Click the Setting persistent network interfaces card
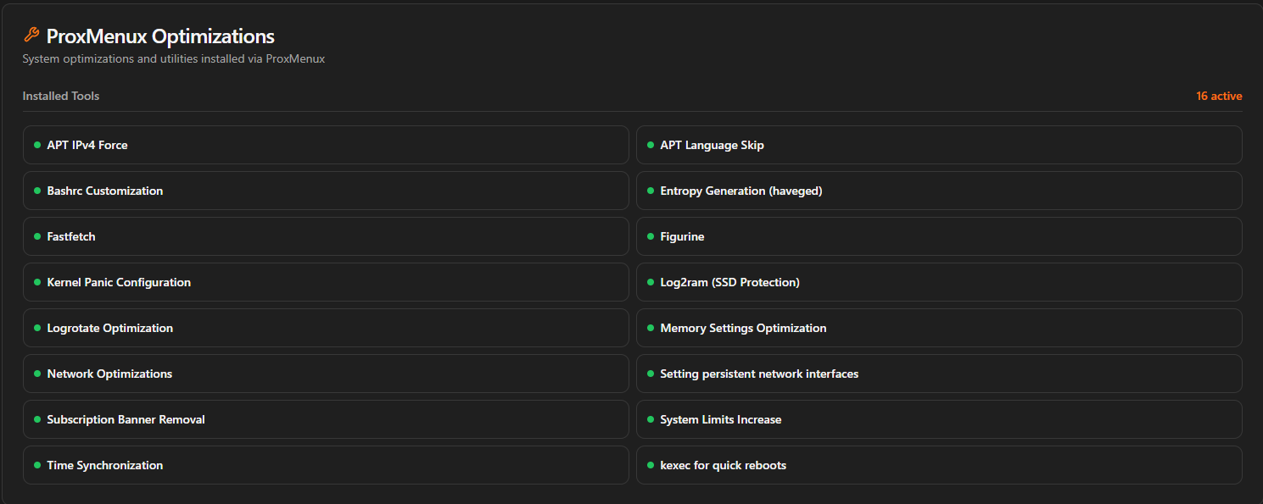The image size is (1263, 504). 938,374
